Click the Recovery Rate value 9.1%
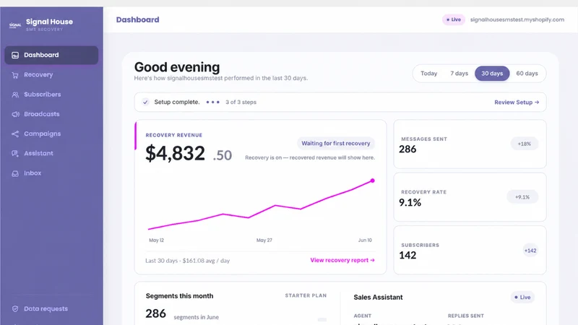578x325 pixels. pos(410,202)
